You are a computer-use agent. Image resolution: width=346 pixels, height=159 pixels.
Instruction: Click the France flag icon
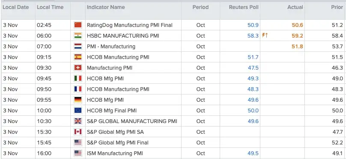[x=78, y=89]
